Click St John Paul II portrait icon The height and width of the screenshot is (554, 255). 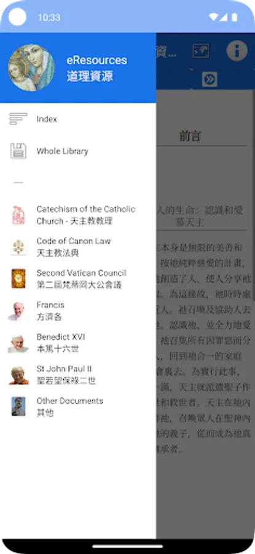pos(18,375)
